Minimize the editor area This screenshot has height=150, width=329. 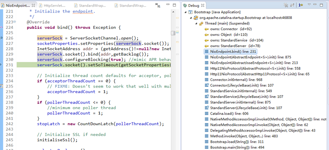(x=168, y=5)
